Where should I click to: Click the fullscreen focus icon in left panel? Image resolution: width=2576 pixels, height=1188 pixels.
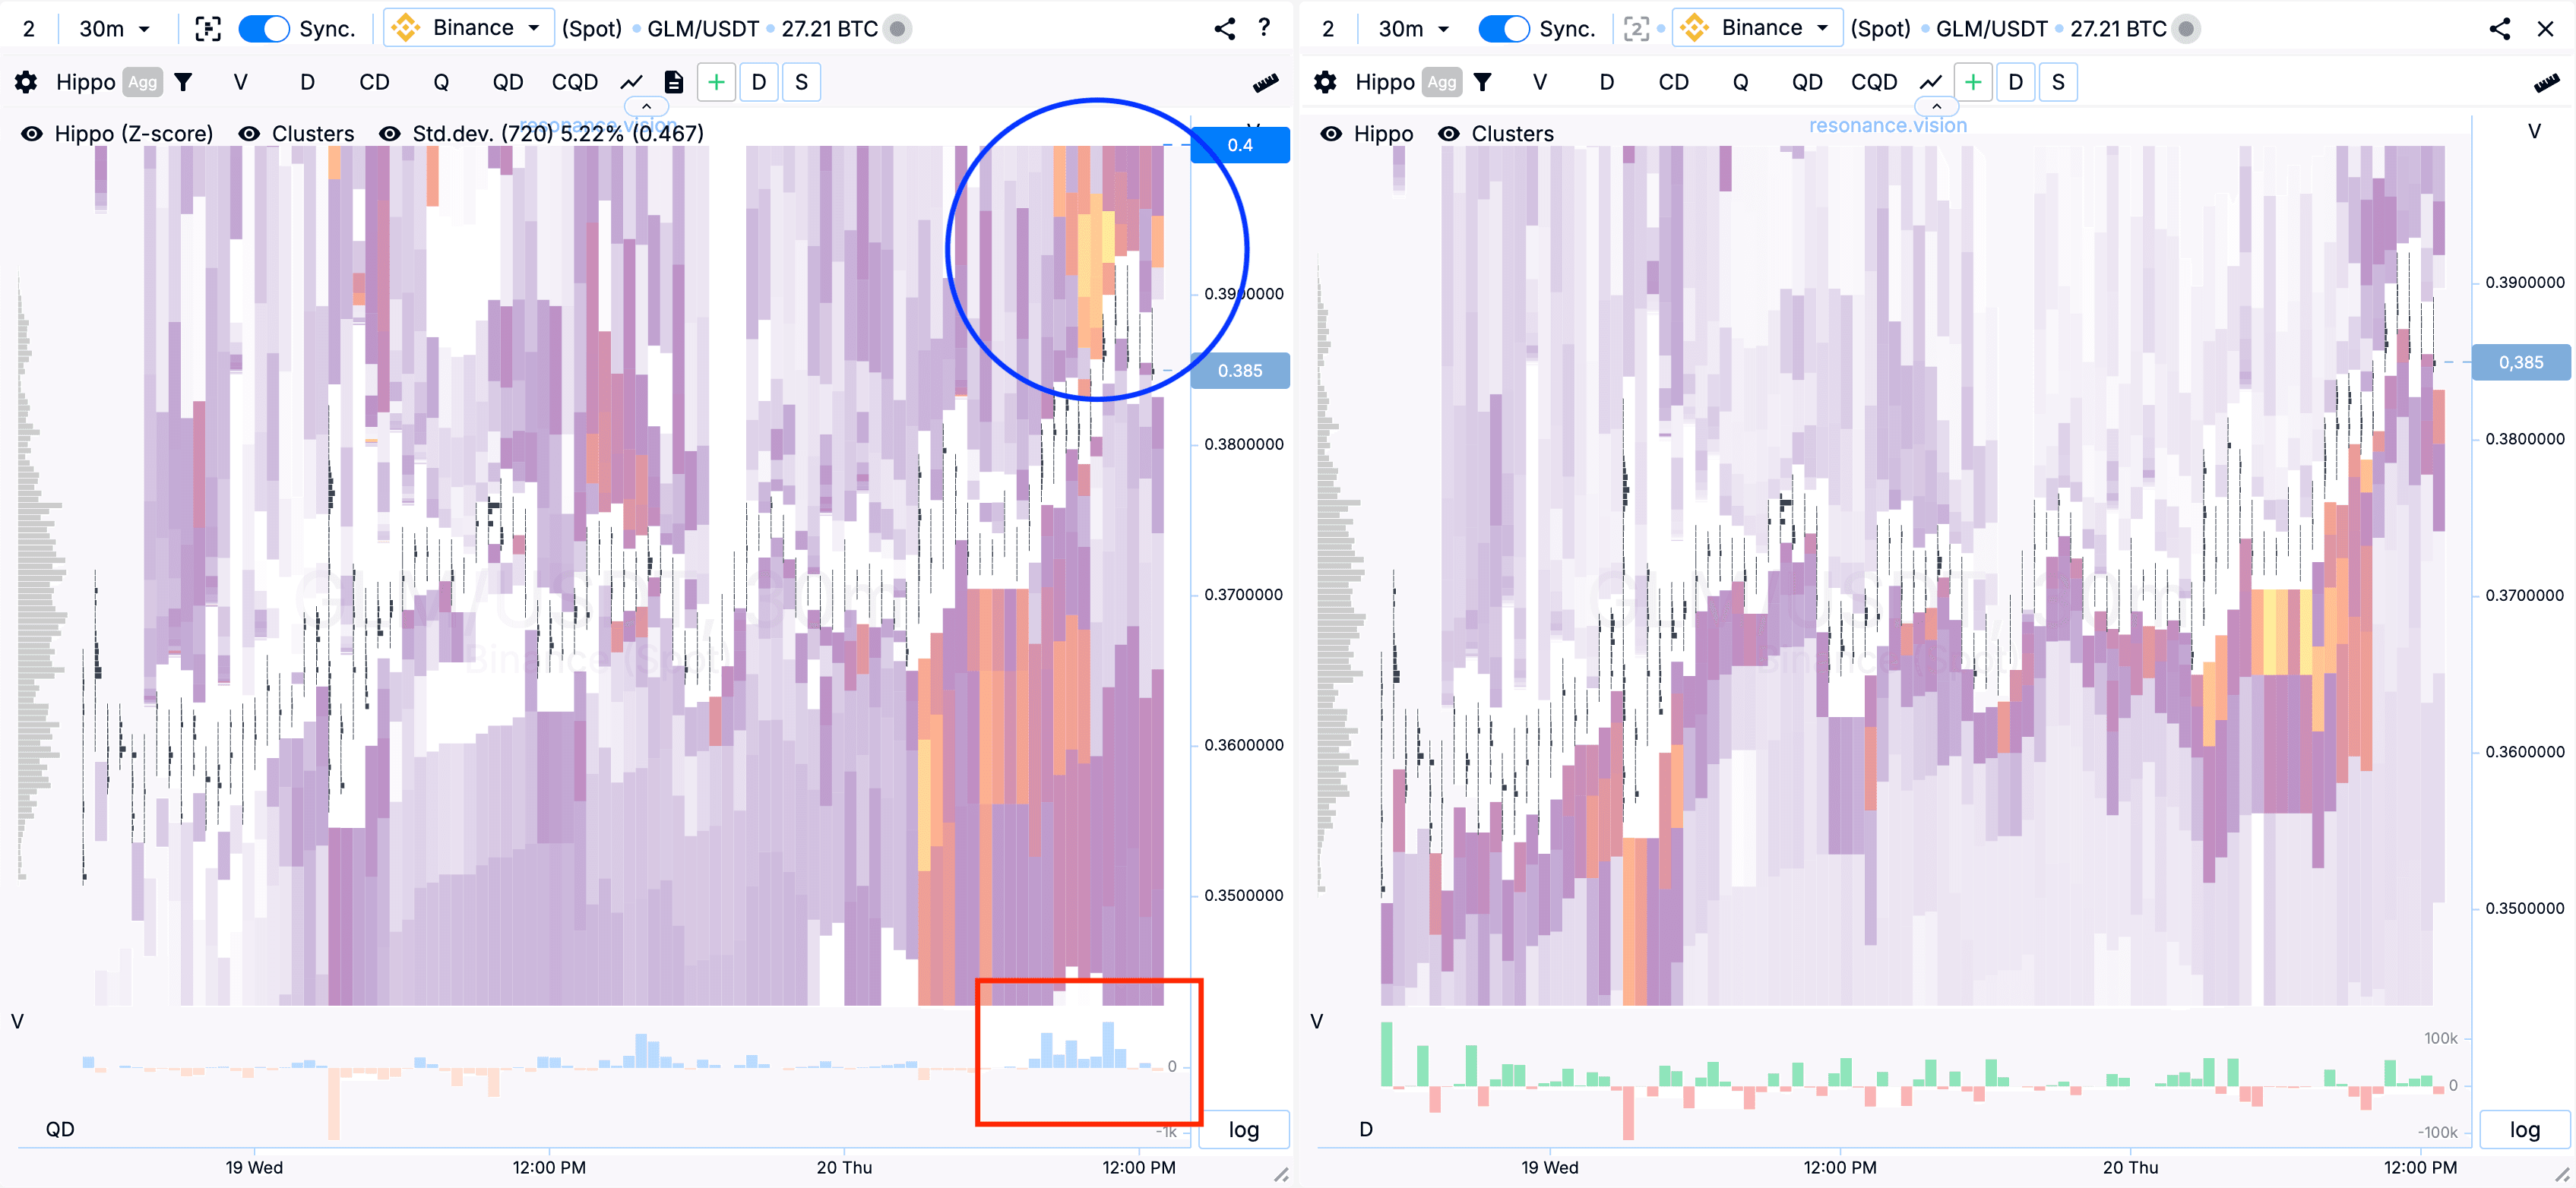[x=207, y=28]
